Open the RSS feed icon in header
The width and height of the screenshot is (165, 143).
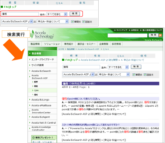160,35
